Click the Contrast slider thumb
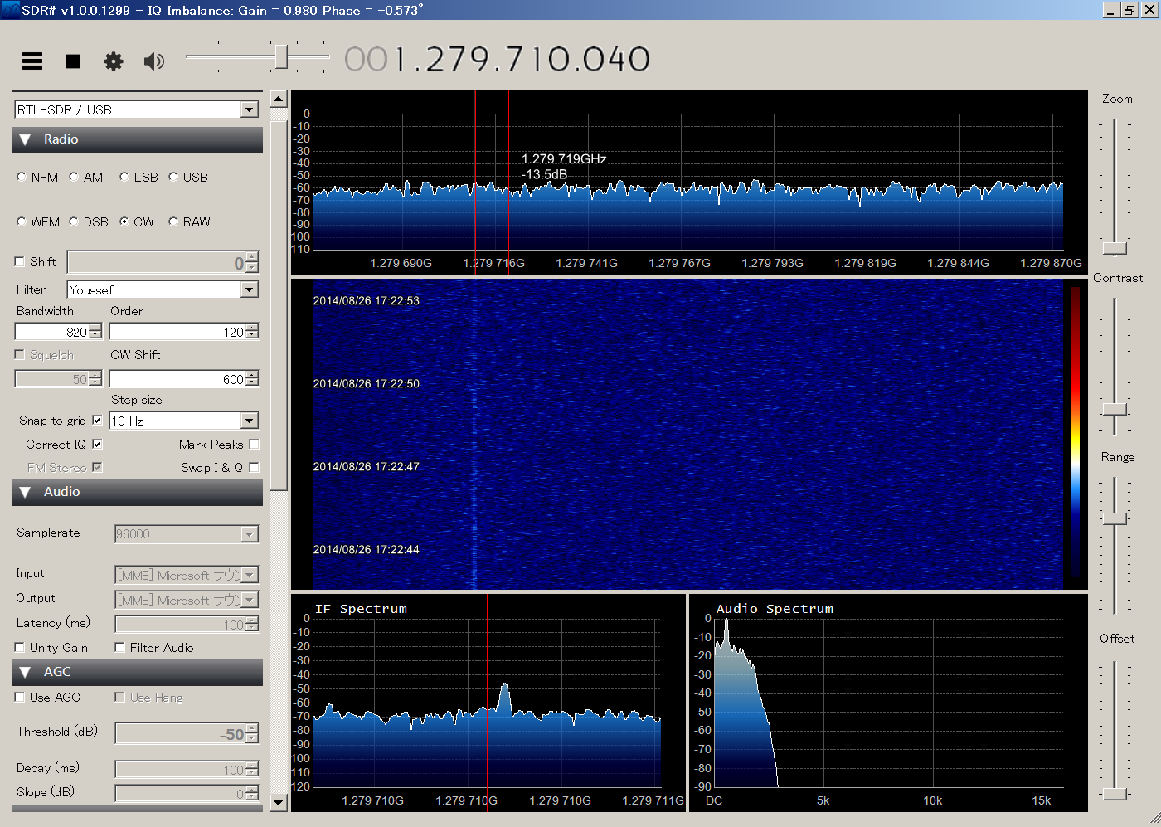 coord(1115,409)
